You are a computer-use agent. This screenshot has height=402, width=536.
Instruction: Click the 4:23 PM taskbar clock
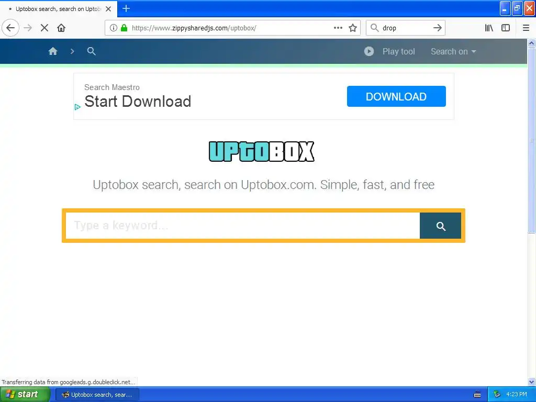516,394
